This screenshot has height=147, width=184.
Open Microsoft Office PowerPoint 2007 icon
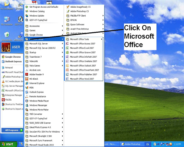tap(67, 70)
